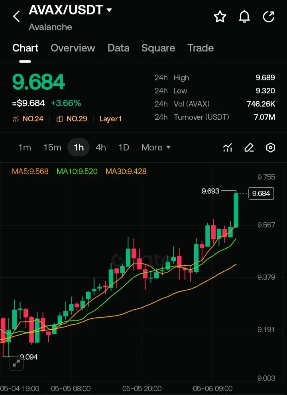Tap the volume rank bar icon

pyautogui.click(x=59, y=119)
